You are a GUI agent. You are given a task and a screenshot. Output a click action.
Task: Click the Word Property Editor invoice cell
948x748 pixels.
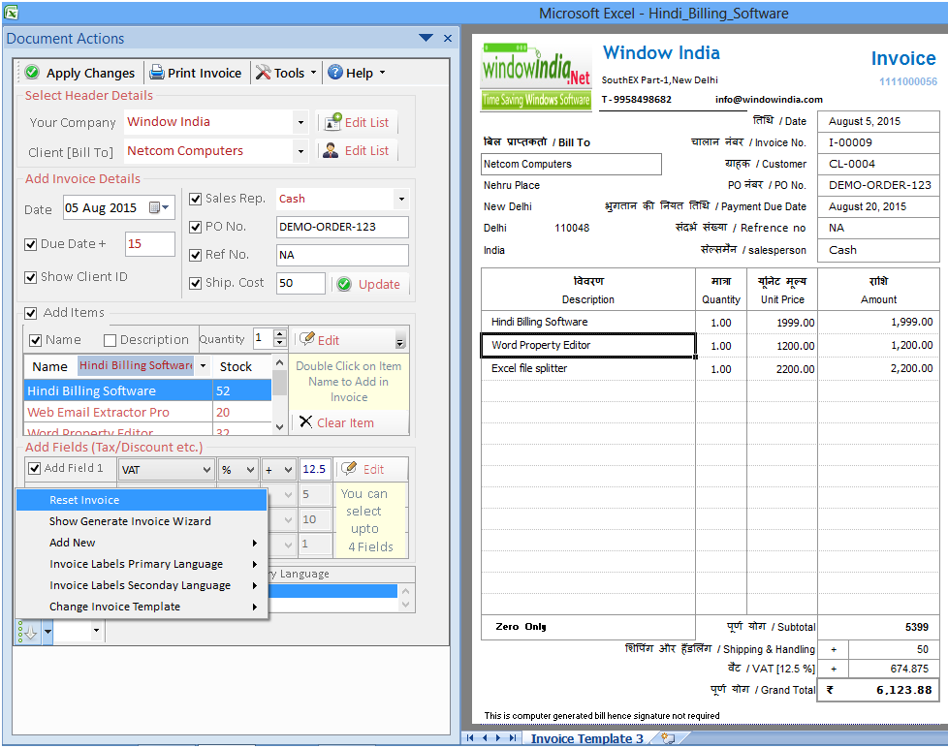[x=587, y=345]
